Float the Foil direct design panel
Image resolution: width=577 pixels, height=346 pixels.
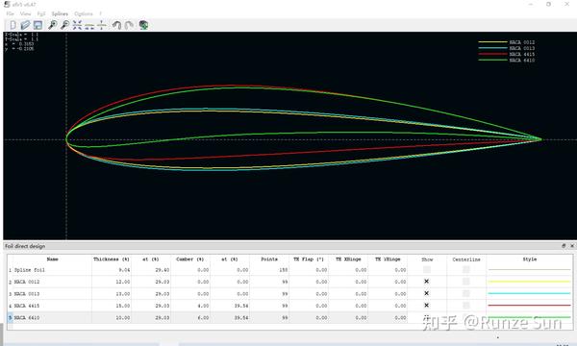tap(564, 246)
